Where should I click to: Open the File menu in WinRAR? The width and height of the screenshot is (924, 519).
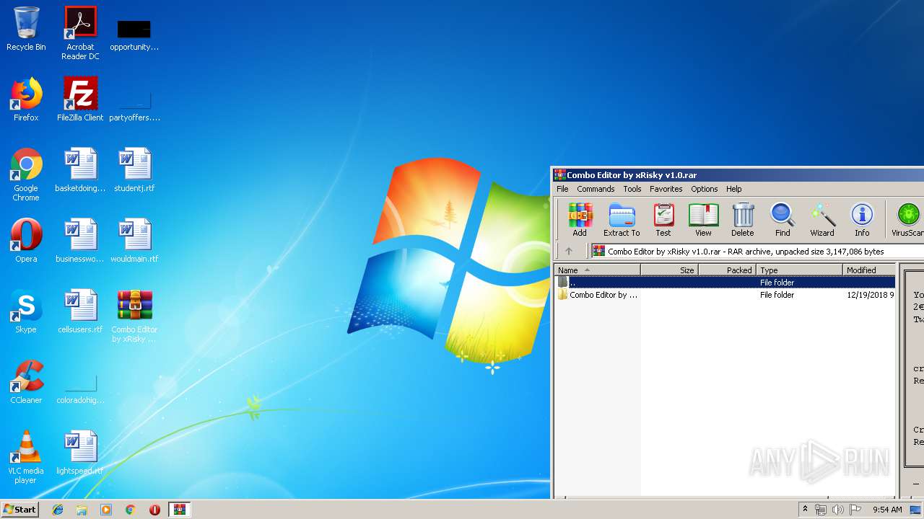point(562,189)
